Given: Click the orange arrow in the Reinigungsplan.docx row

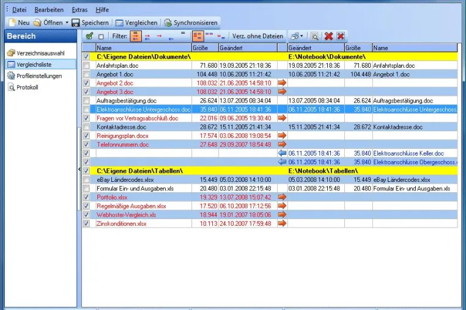Looking at the screenshot, I should tap(282, 135).
